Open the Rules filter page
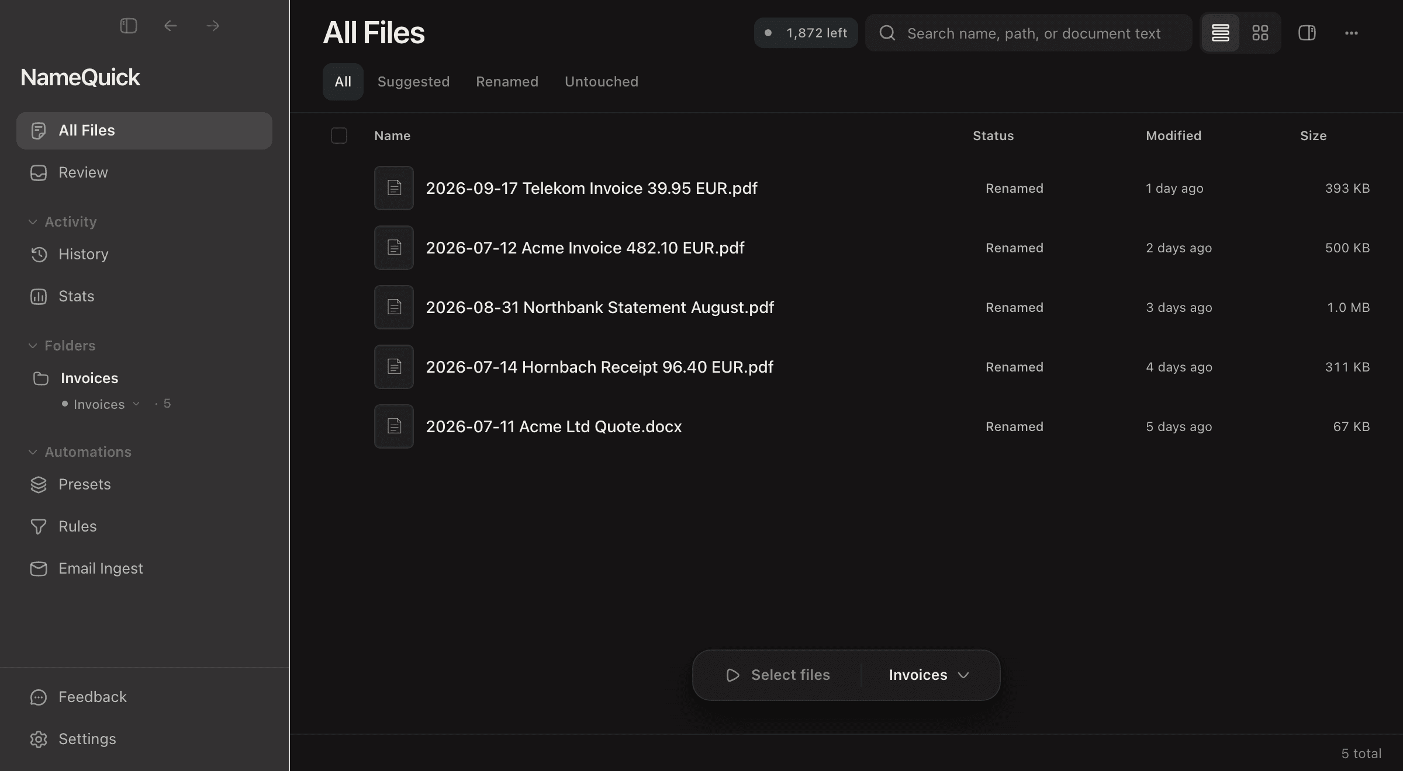Image resolution: width=1403 pixels, height=771 pixels. coord(144,527)
